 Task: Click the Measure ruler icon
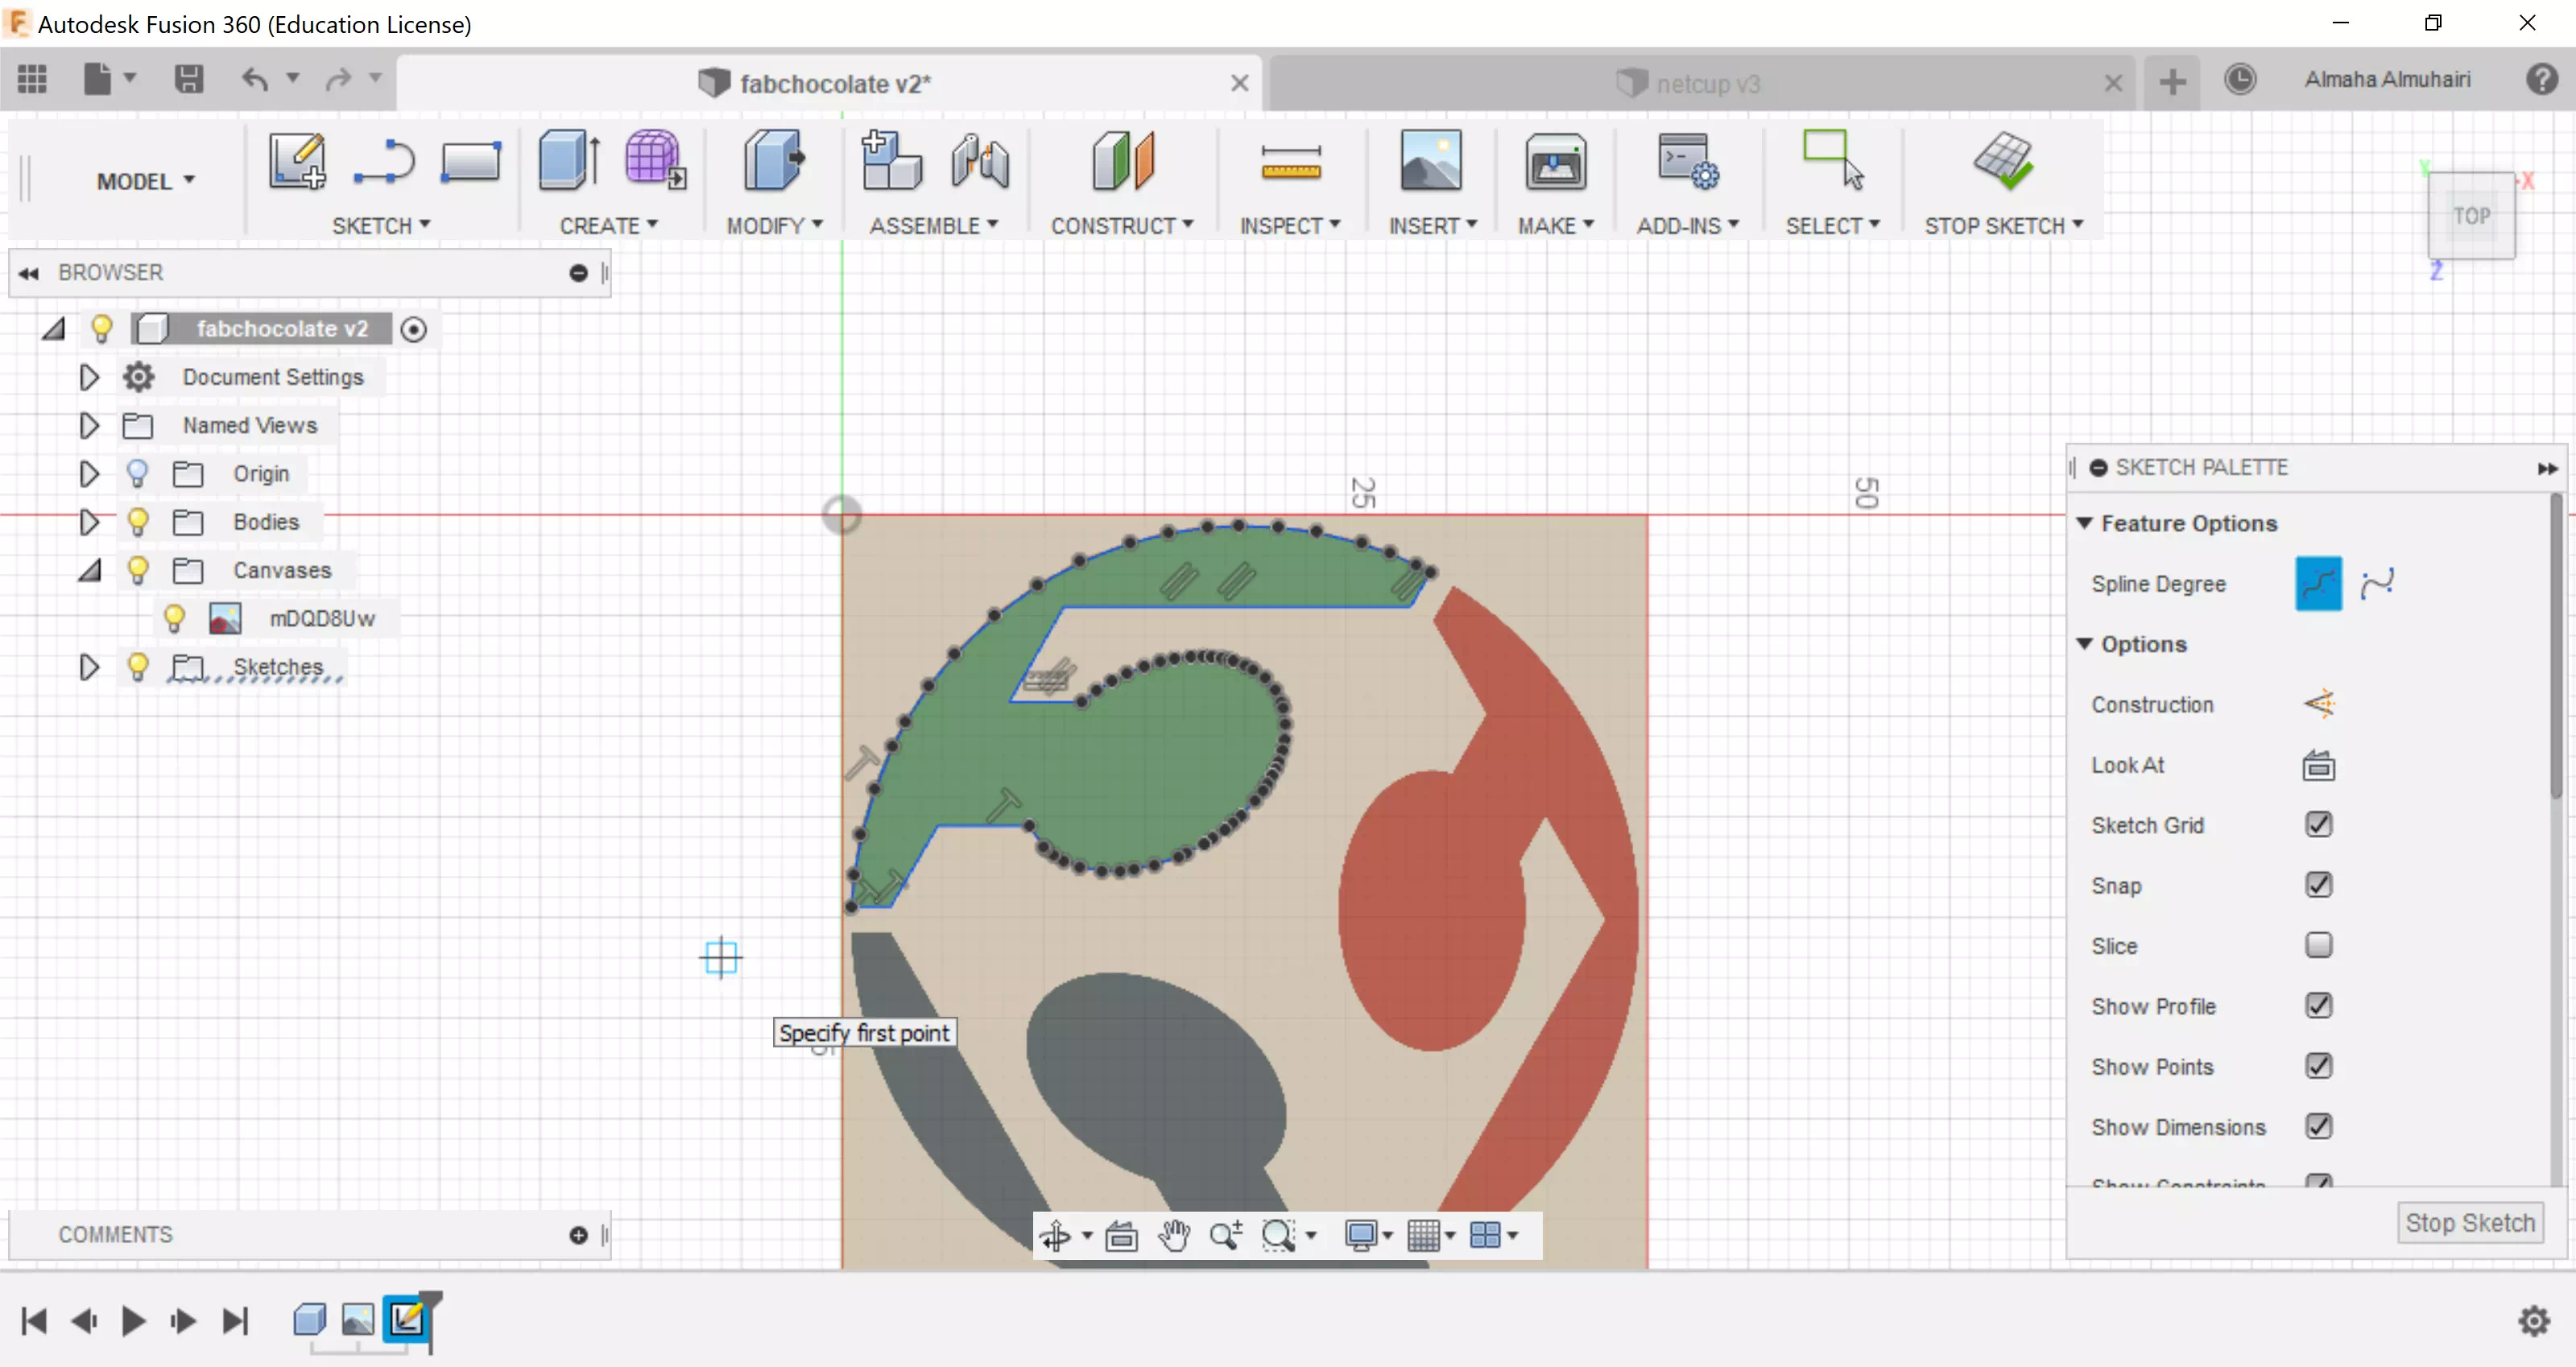(x=1290, y=161)
